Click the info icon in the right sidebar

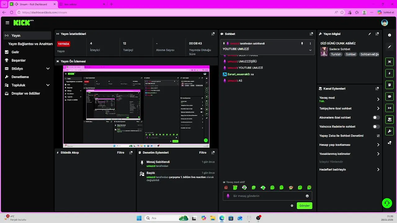click(390, 35)
